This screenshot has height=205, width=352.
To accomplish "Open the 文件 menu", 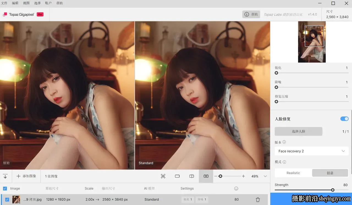I will point(4,3).
